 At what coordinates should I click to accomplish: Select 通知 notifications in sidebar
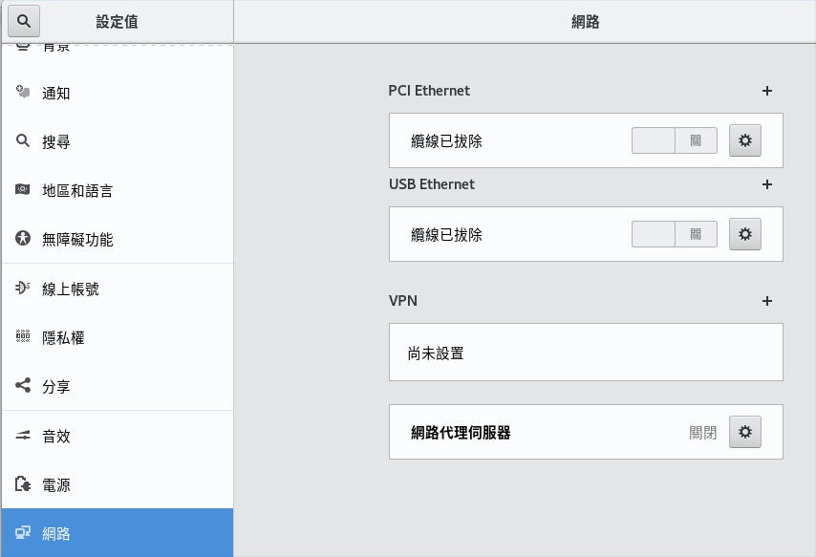pos(118,94)
